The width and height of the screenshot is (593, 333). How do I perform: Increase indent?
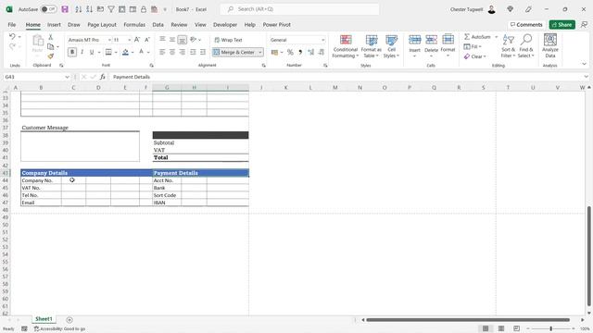click(x=203, y=52)
